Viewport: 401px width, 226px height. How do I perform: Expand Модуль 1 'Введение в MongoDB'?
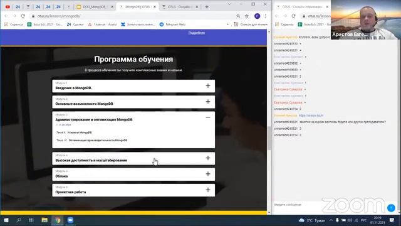coord(133,86)
